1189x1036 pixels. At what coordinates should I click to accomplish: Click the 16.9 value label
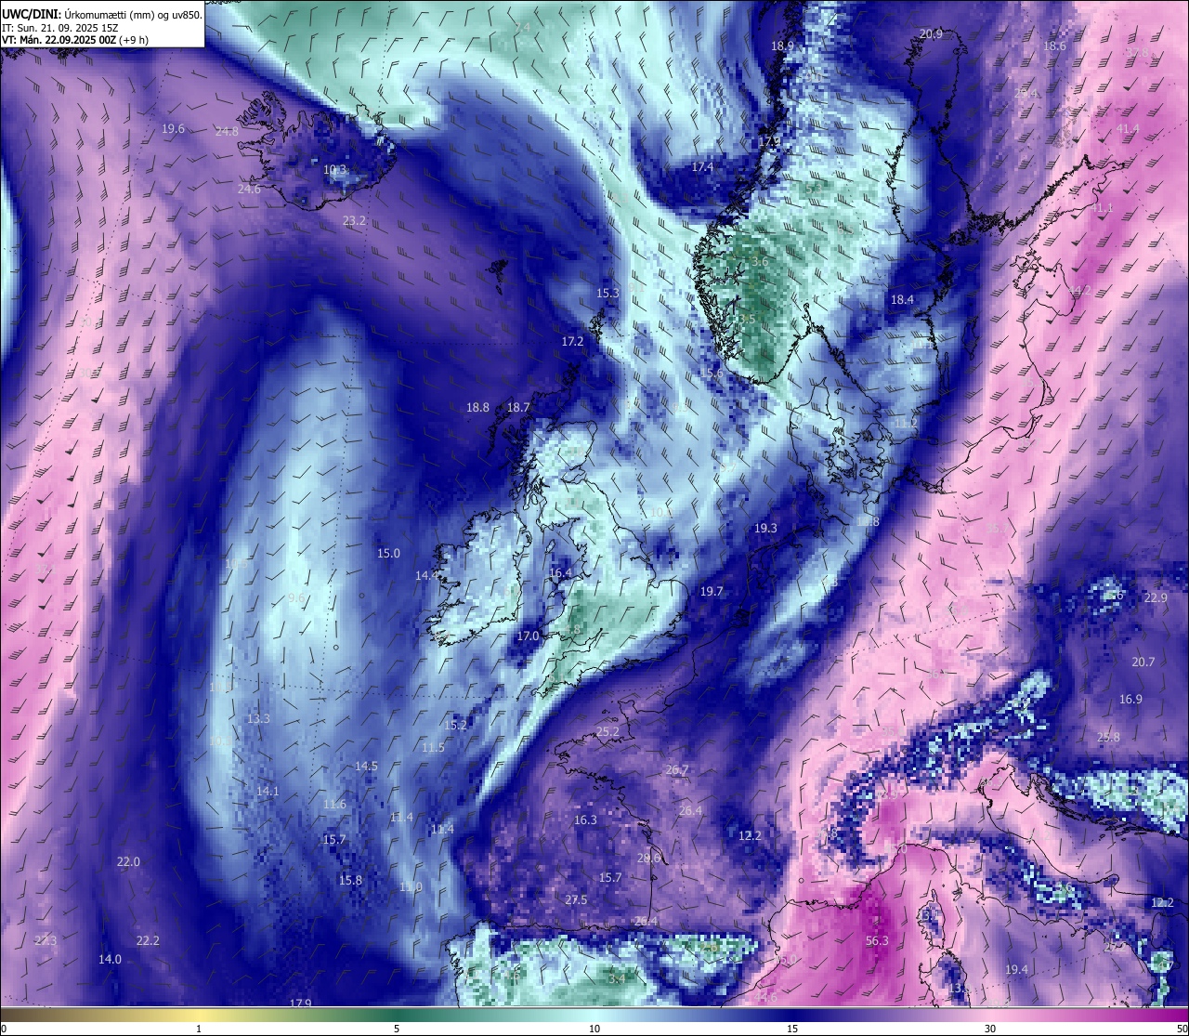click(1130, 699)
